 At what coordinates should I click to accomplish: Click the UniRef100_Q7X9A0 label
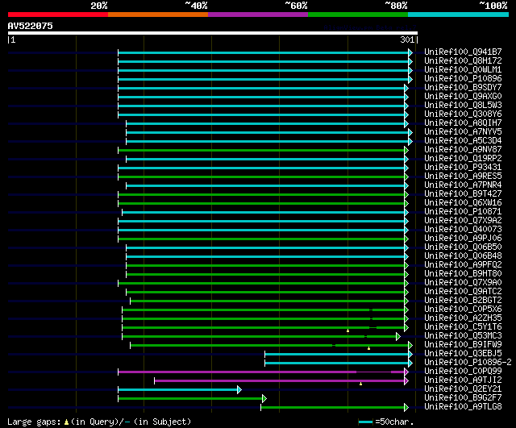(463, 283)
